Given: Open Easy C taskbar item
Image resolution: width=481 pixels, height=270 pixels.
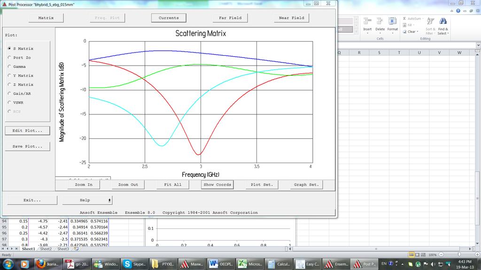Looking at the screenshot, I should (x=308, y=264).
